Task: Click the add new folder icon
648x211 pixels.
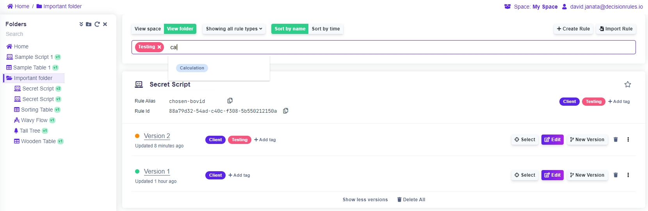Action: coord(89,24)
